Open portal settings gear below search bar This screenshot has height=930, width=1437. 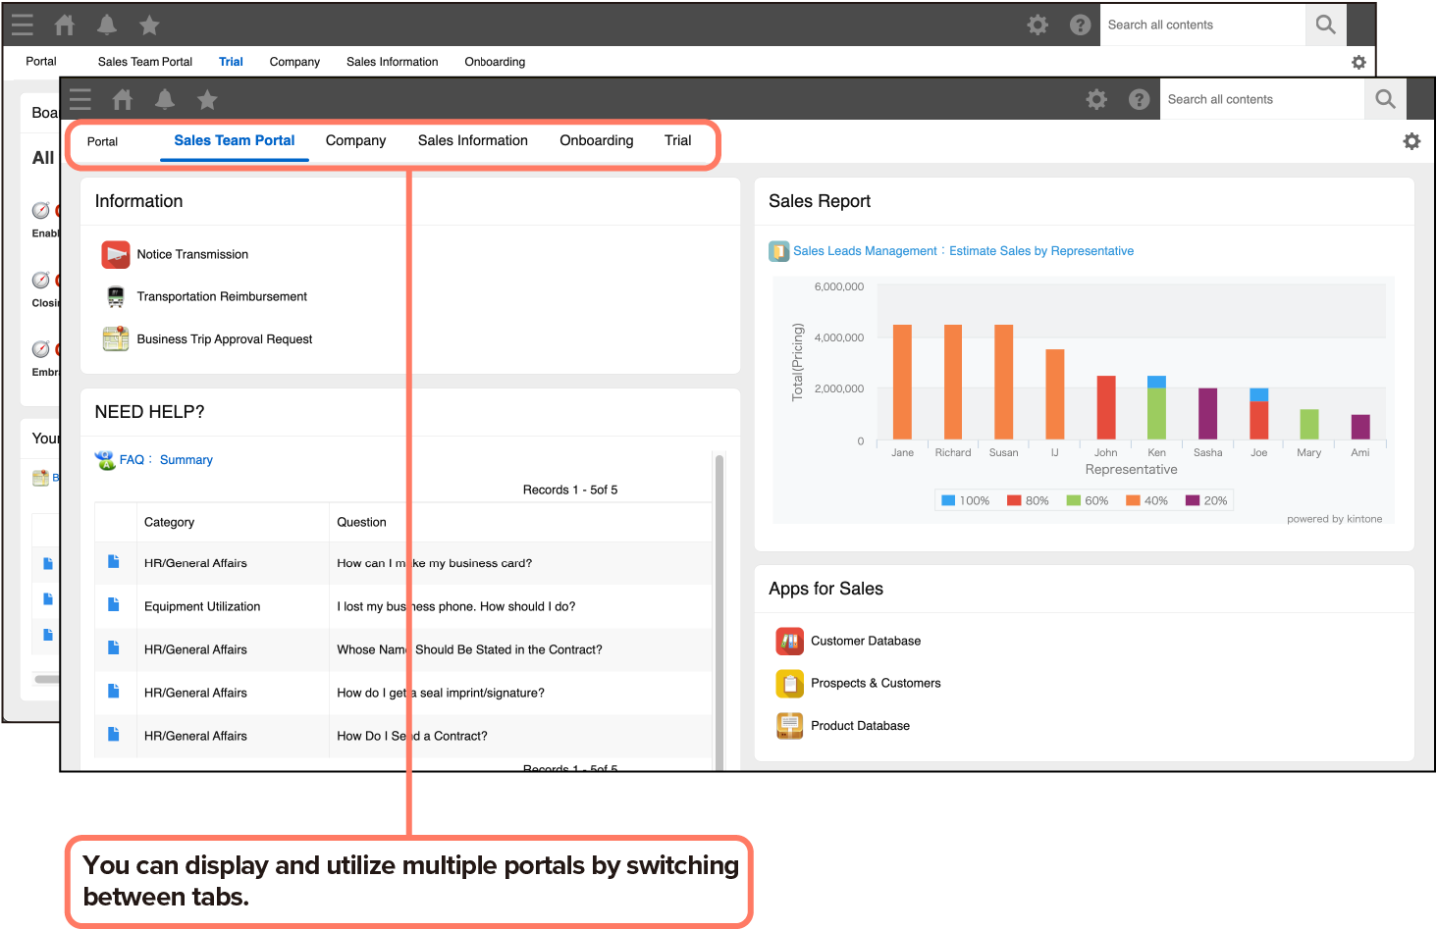click(x=1411, y=141)
